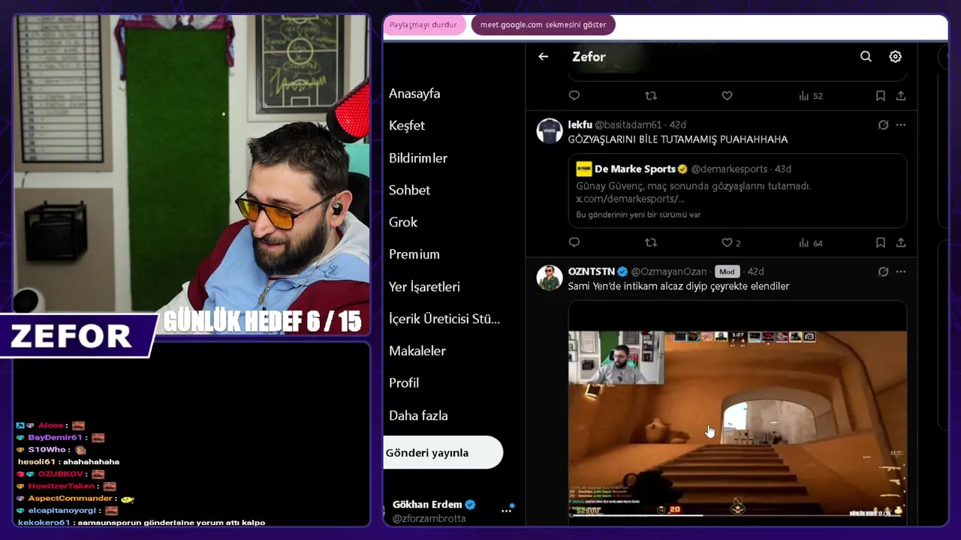Open more options on OZNTSTN post

(901, 271)
